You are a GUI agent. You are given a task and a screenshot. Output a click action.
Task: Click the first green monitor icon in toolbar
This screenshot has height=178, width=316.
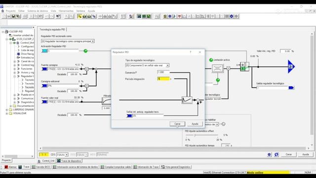[x=139, y=16]
